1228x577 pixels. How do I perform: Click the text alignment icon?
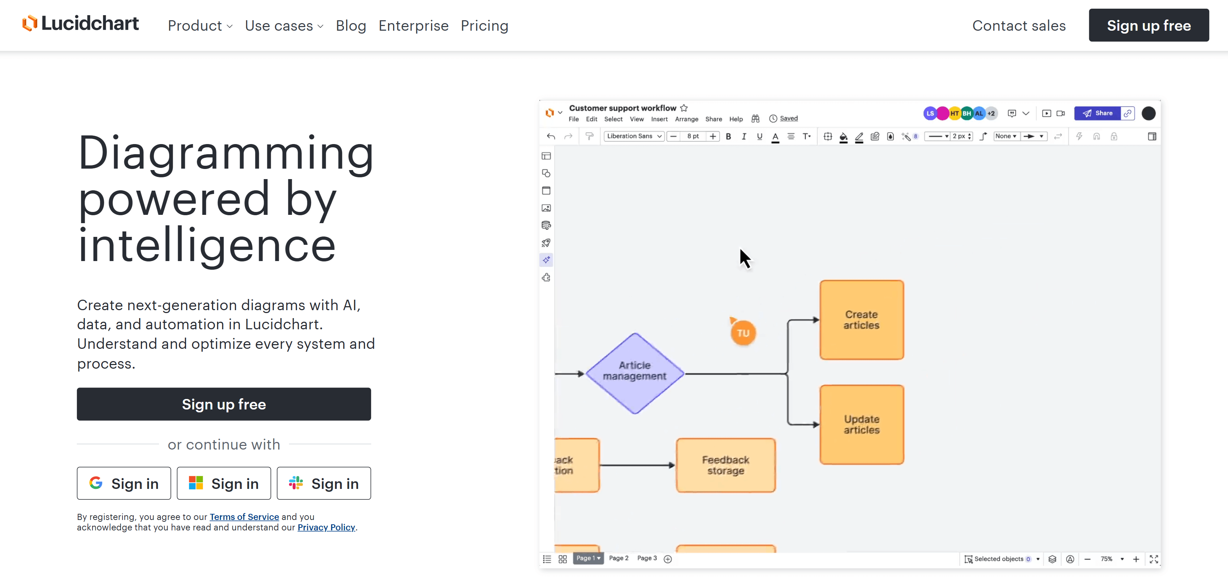coord(791,136)
